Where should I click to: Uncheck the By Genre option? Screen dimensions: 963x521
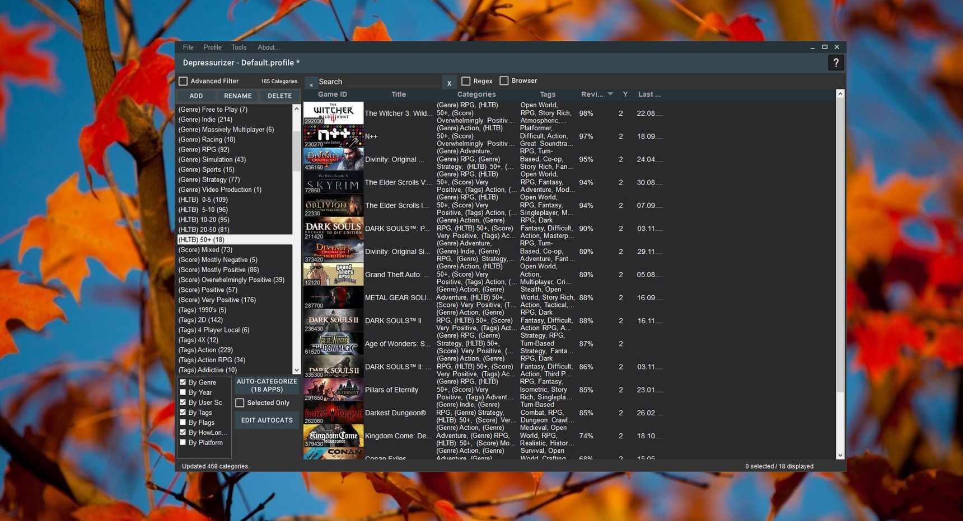183,382
